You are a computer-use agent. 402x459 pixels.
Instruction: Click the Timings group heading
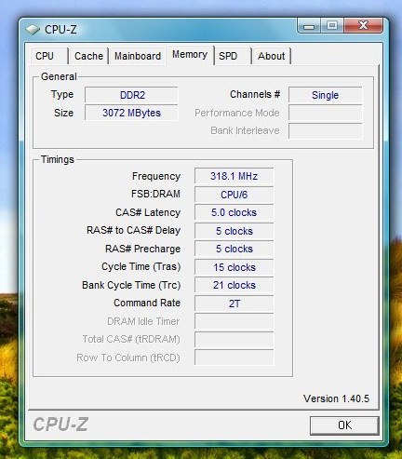click(58, 159)
